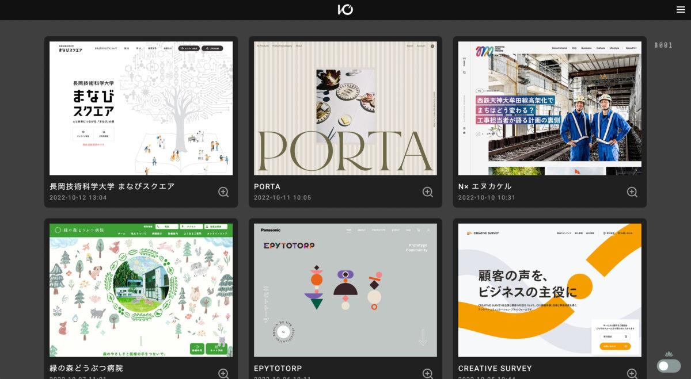Image resolution: width=691 pixels, height=379 pixels.
Task: Toggle the display mode switch at bottom right
Action: (x=668, y=366)
